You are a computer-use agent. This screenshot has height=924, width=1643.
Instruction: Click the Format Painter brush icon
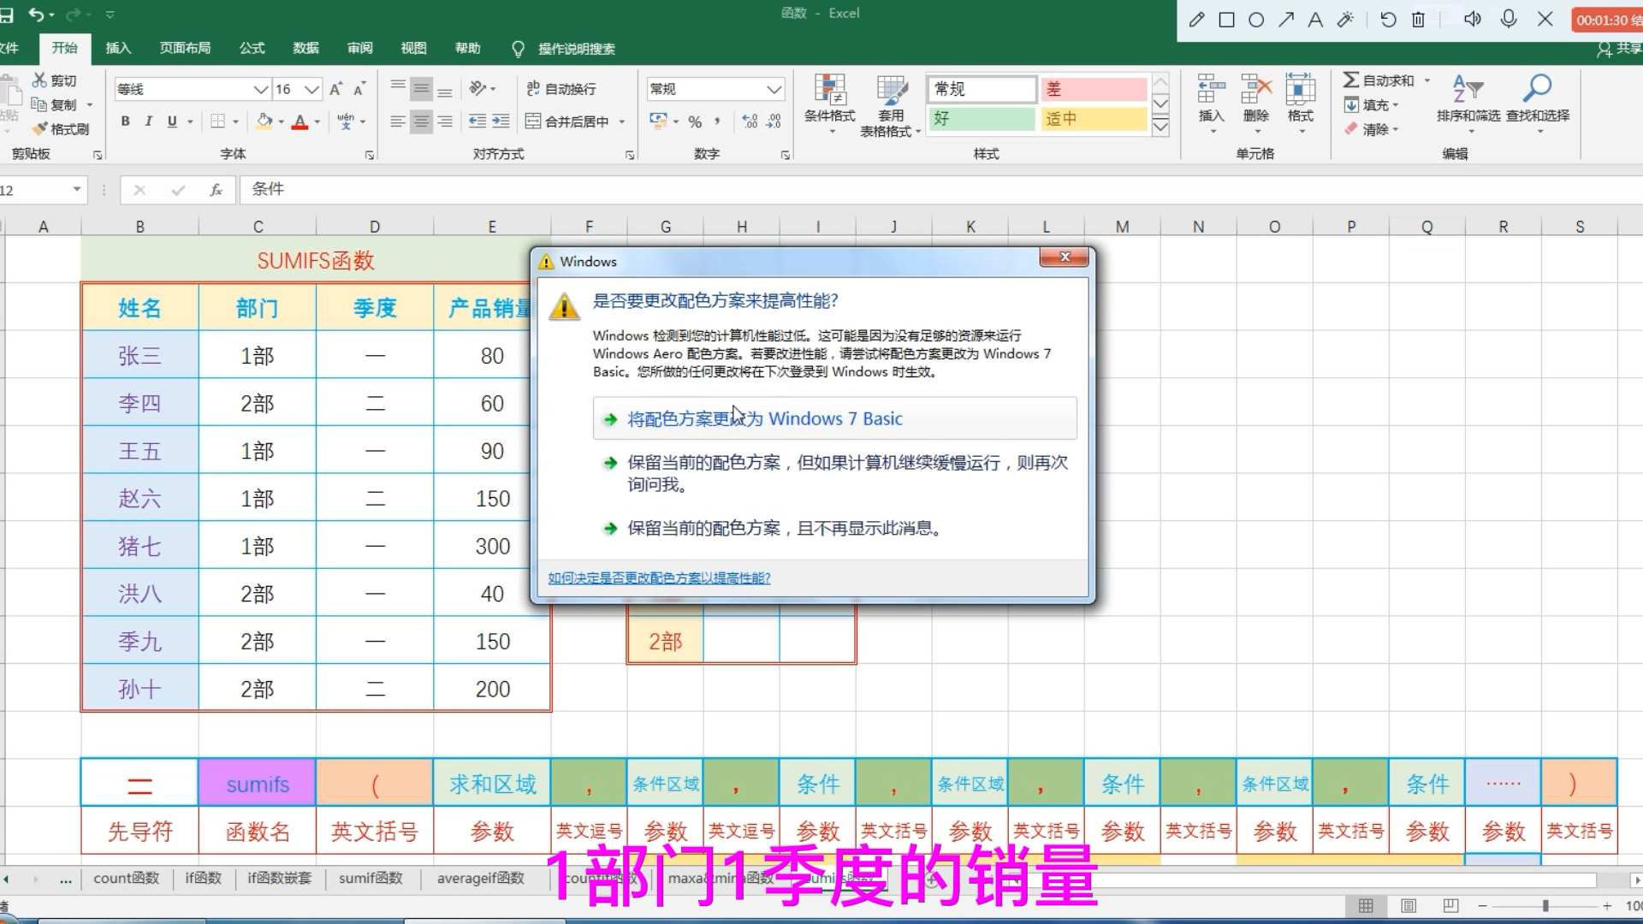39,129
